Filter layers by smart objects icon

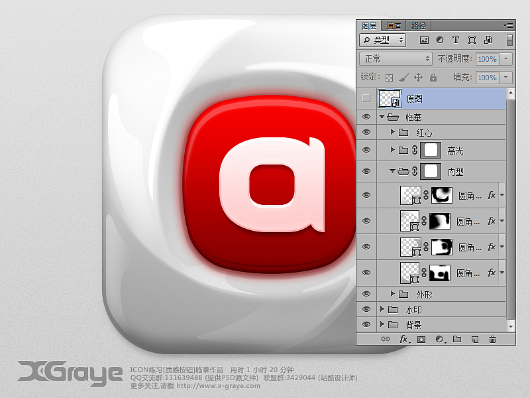(488, 40)
